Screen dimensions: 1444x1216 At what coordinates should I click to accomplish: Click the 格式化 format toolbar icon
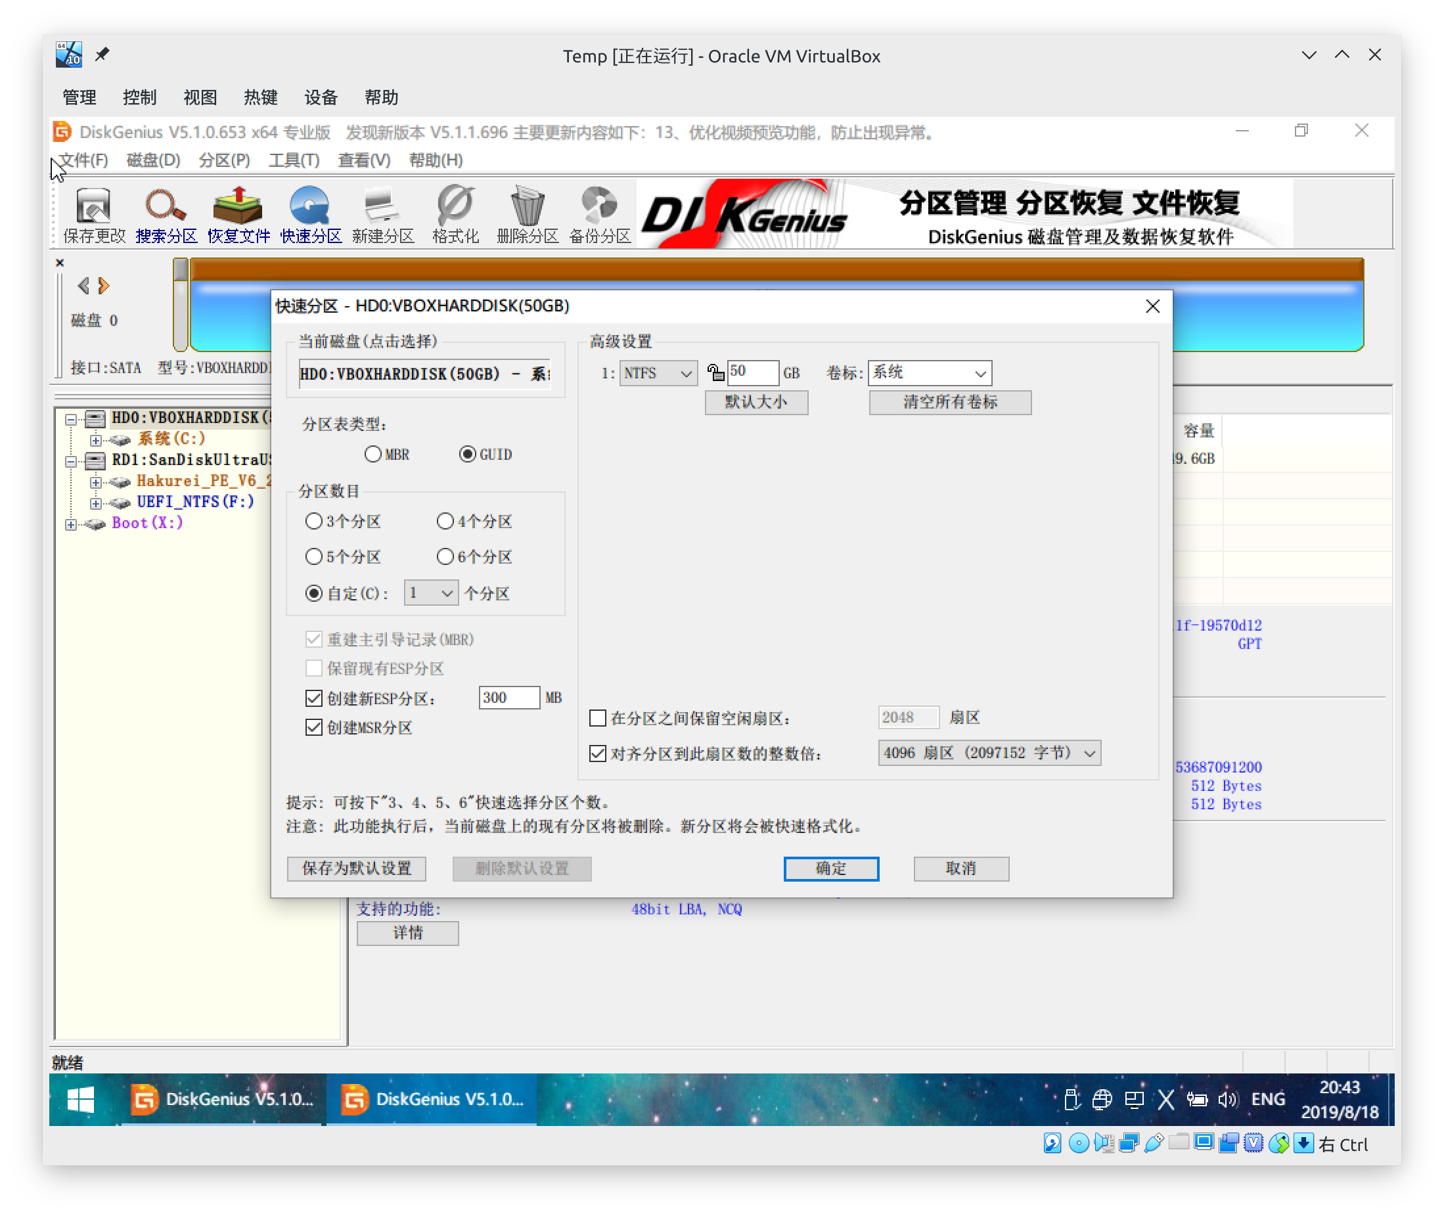[x=455, y=215]
